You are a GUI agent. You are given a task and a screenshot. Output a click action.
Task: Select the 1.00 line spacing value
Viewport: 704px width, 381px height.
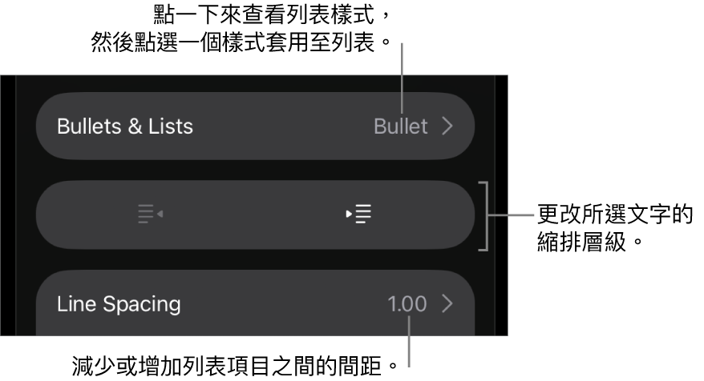pyautogui.click(x=407, y=304)
